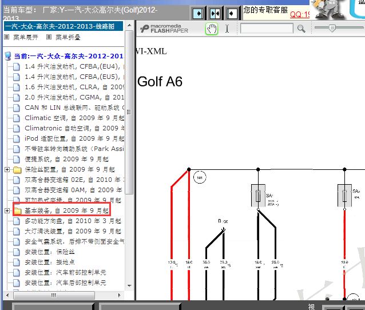365x310 pixels.
Task: Click document icon of CAN 和 LIN row
Action: 16,108
